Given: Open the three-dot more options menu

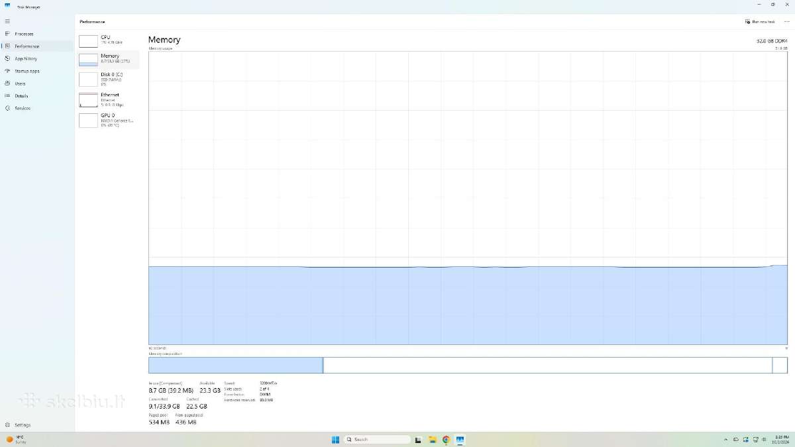Looking at the screenshot, I should coord(786,22).
